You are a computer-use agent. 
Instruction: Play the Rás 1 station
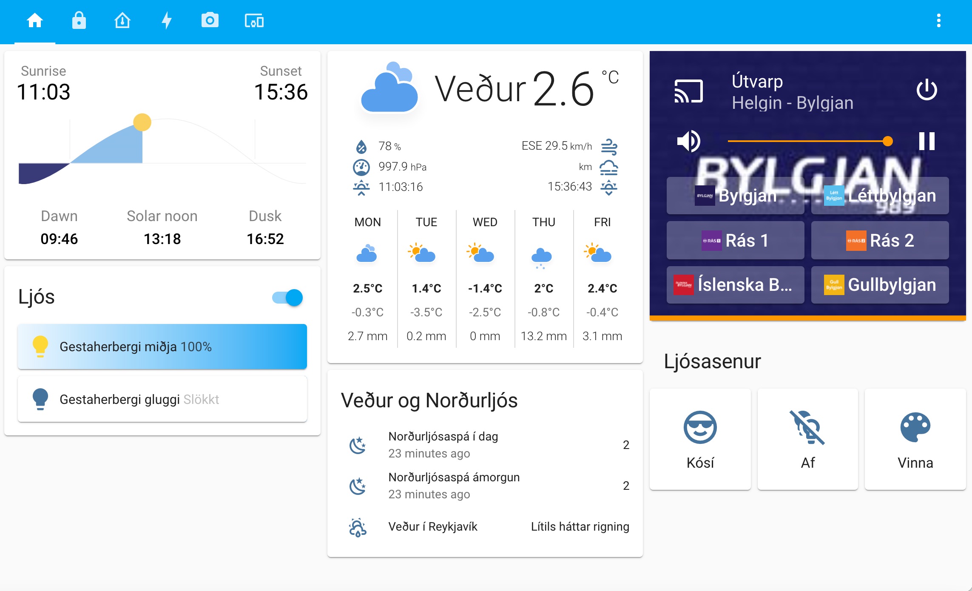click(x=735, y=240)
